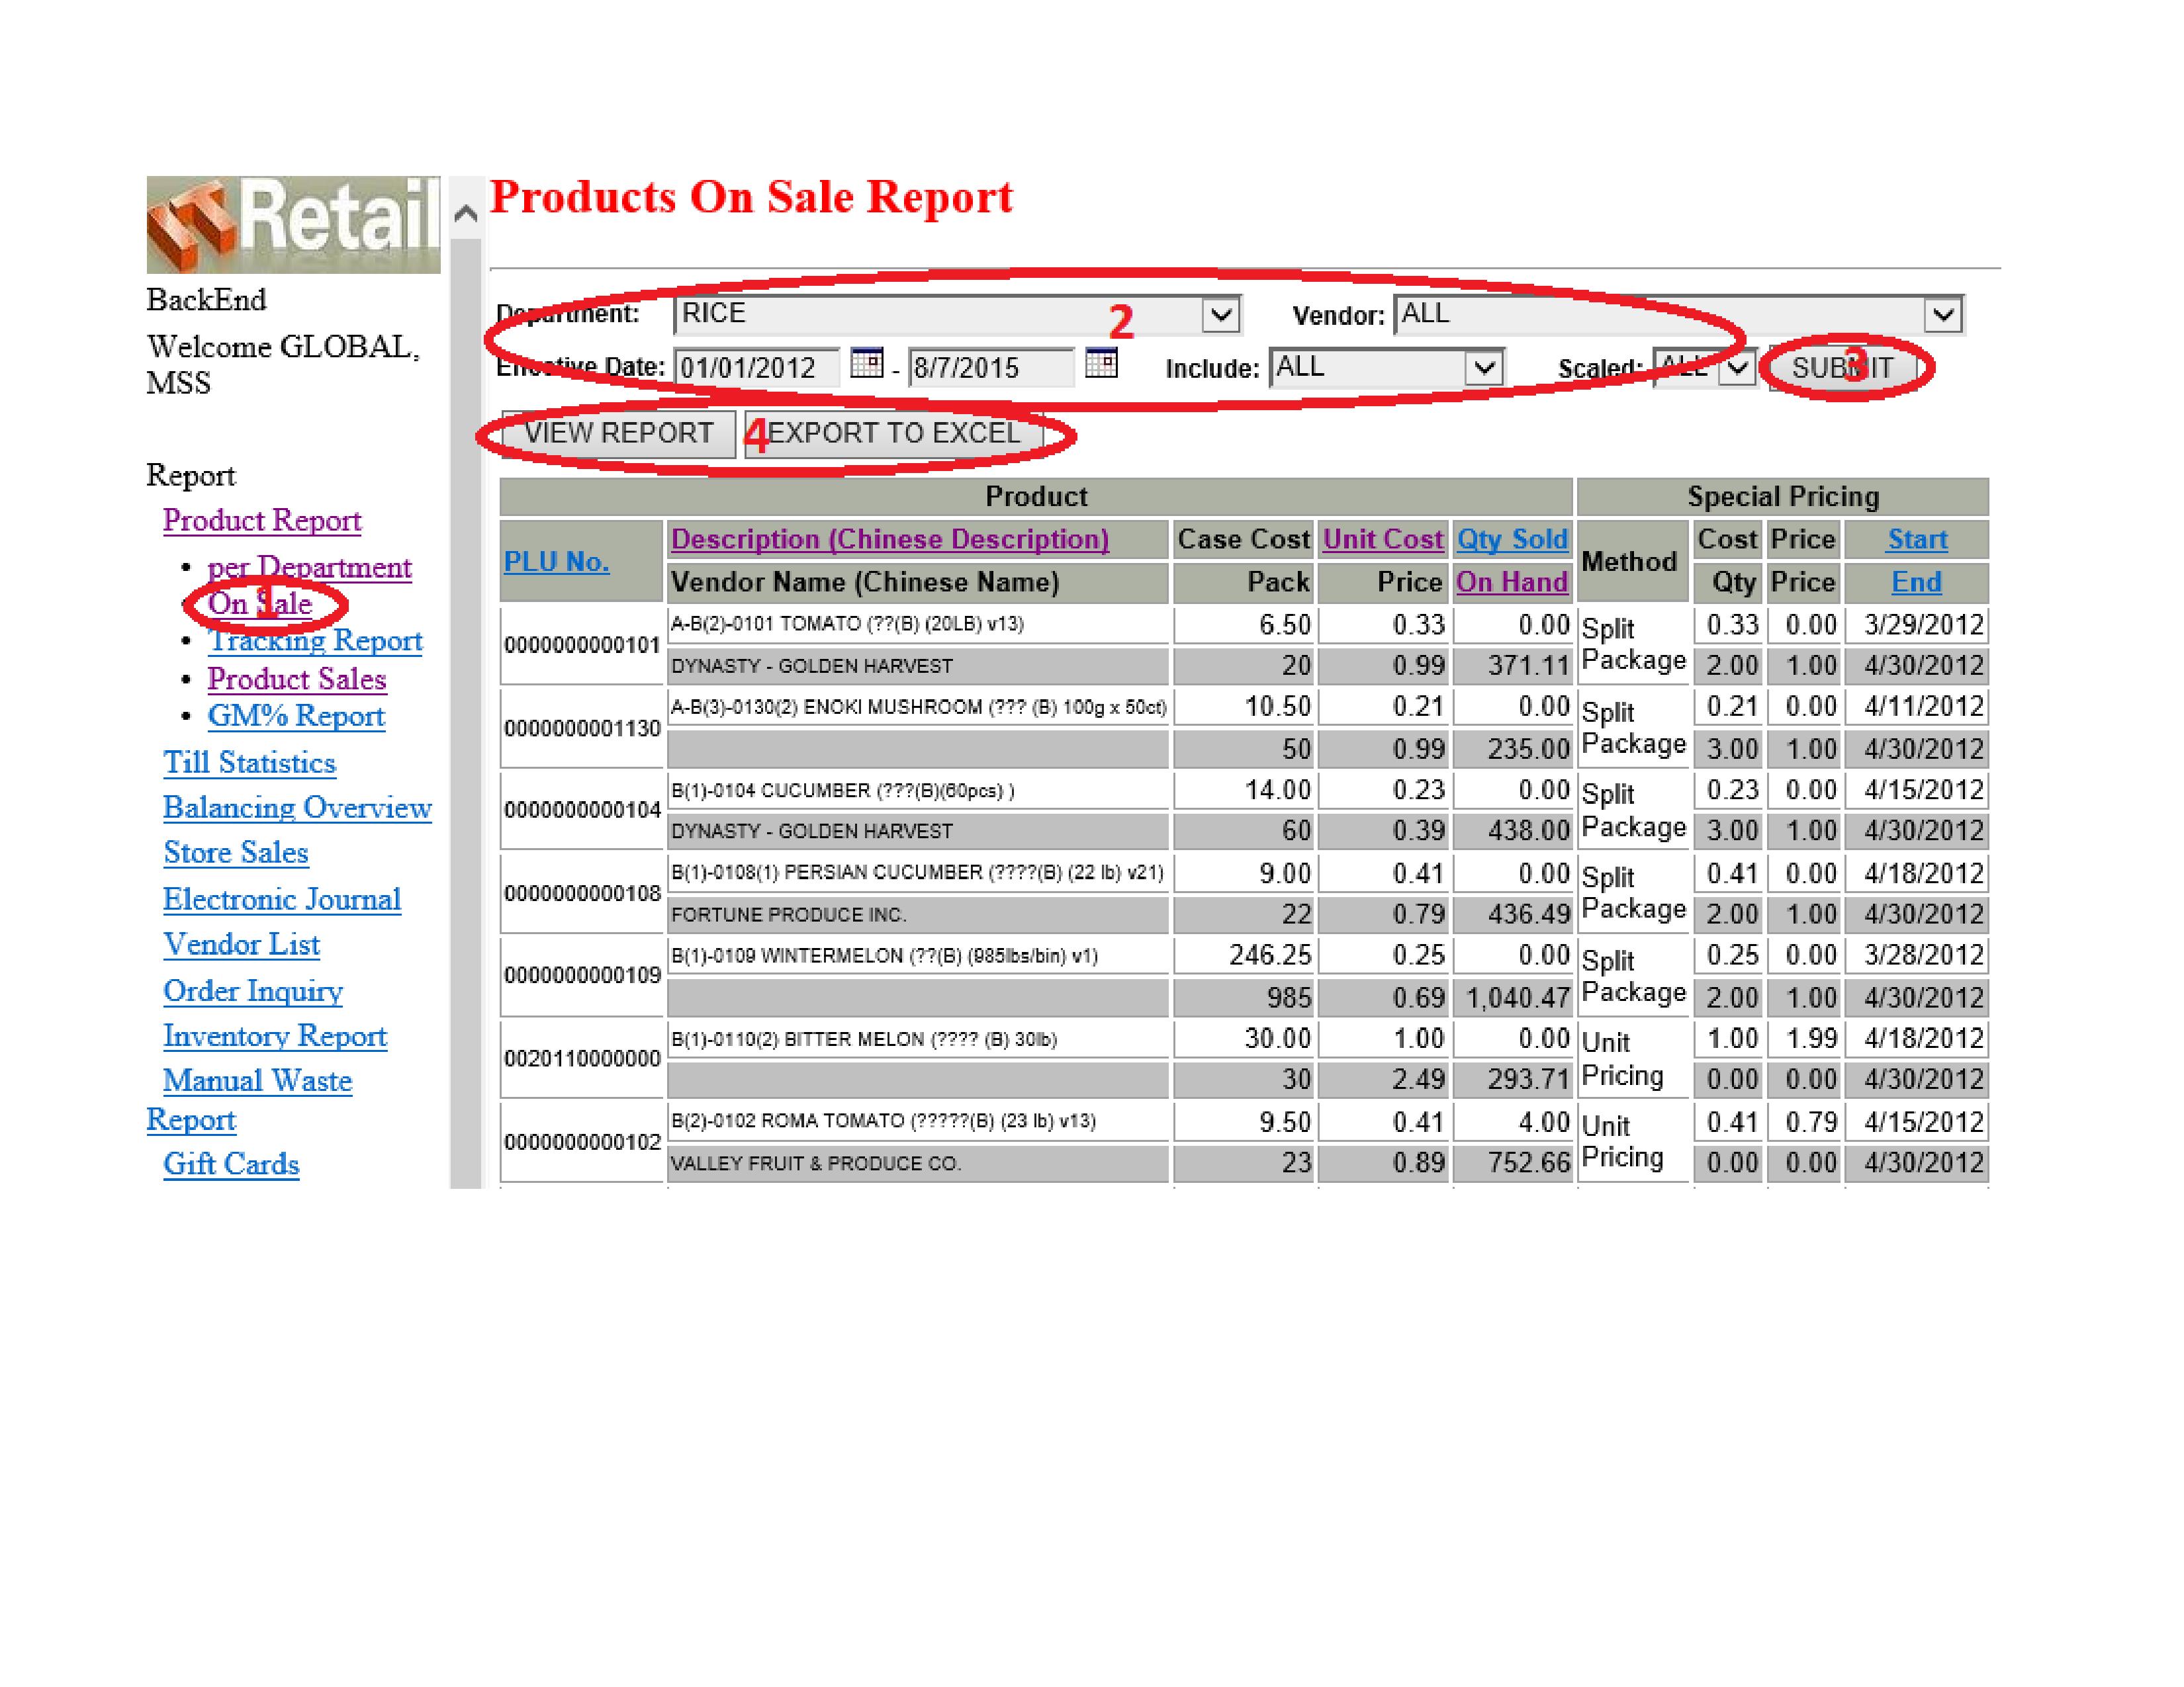Expand the Scaled dropdown
The image size is (2184, 1687).
(x=1738, y=368)
